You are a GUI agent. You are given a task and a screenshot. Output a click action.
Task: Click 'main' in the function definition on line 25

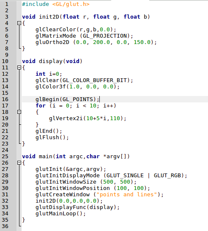[x=46, y=156]
